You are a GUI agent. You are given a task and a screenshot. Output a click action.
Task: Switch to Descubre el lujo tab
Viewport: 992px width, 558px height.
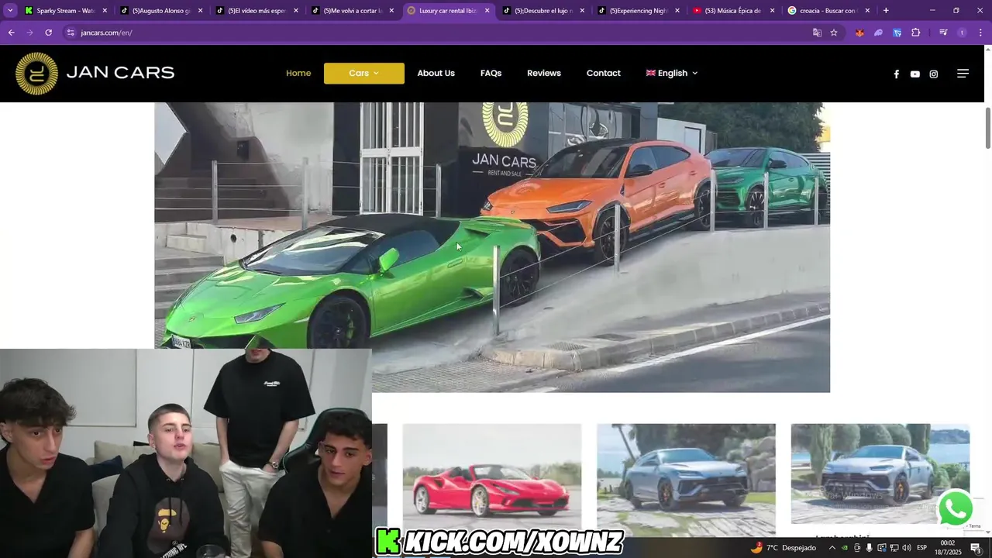pos(543,11)
